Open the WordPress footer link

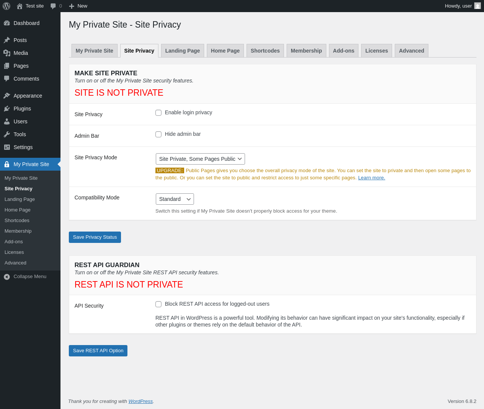click(x=141, y=401)
